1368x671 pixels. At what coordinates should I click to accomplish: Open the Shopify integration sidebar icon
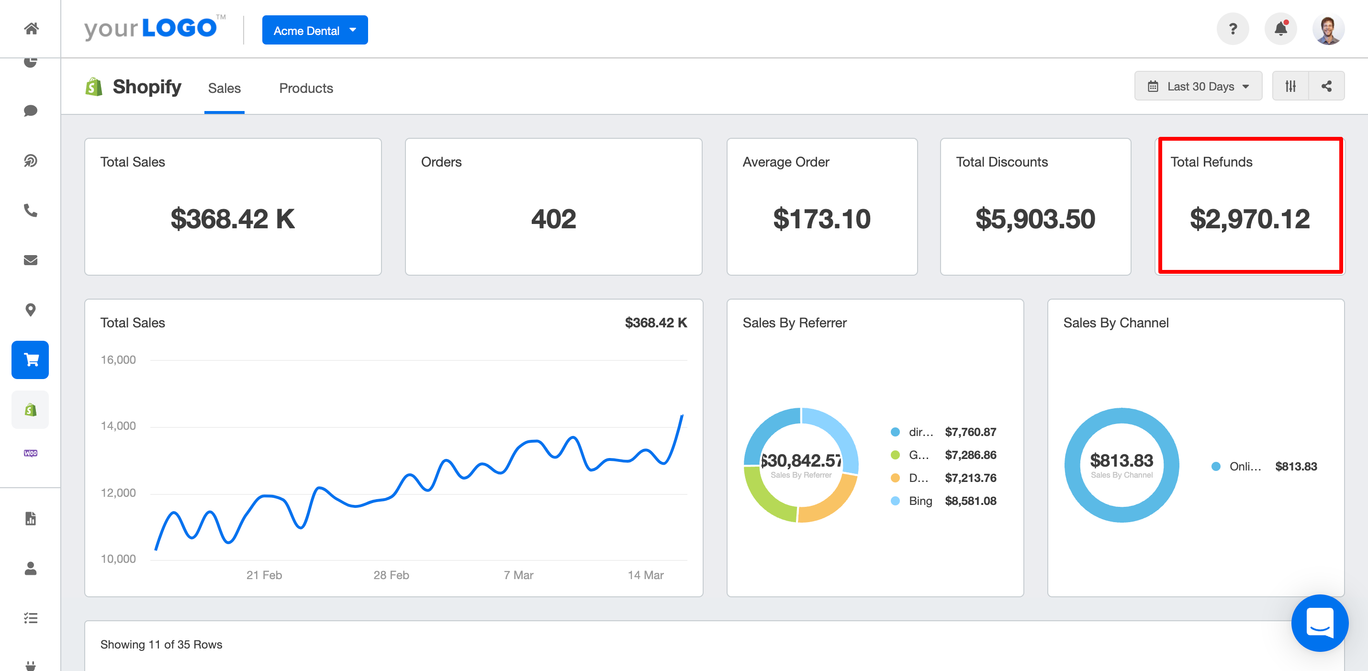(31, 409)
